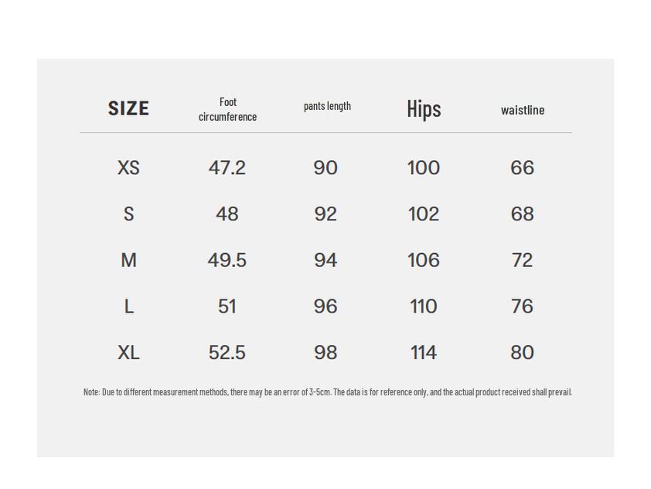The height and width of the screenshot is (489, 651).
Task: Select the Foot circumference header
Action: tap(227, 109)
